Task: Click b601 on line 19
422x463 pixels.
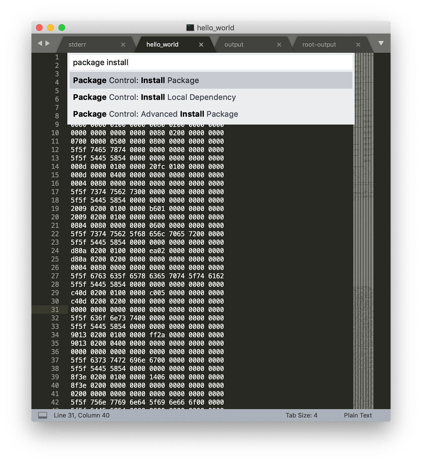Action: [x=157, y=209]
